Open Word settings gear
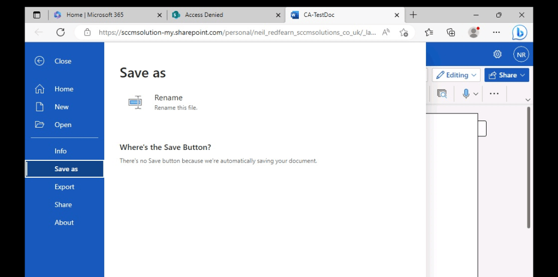558x277 pixels. click(497, 54)
